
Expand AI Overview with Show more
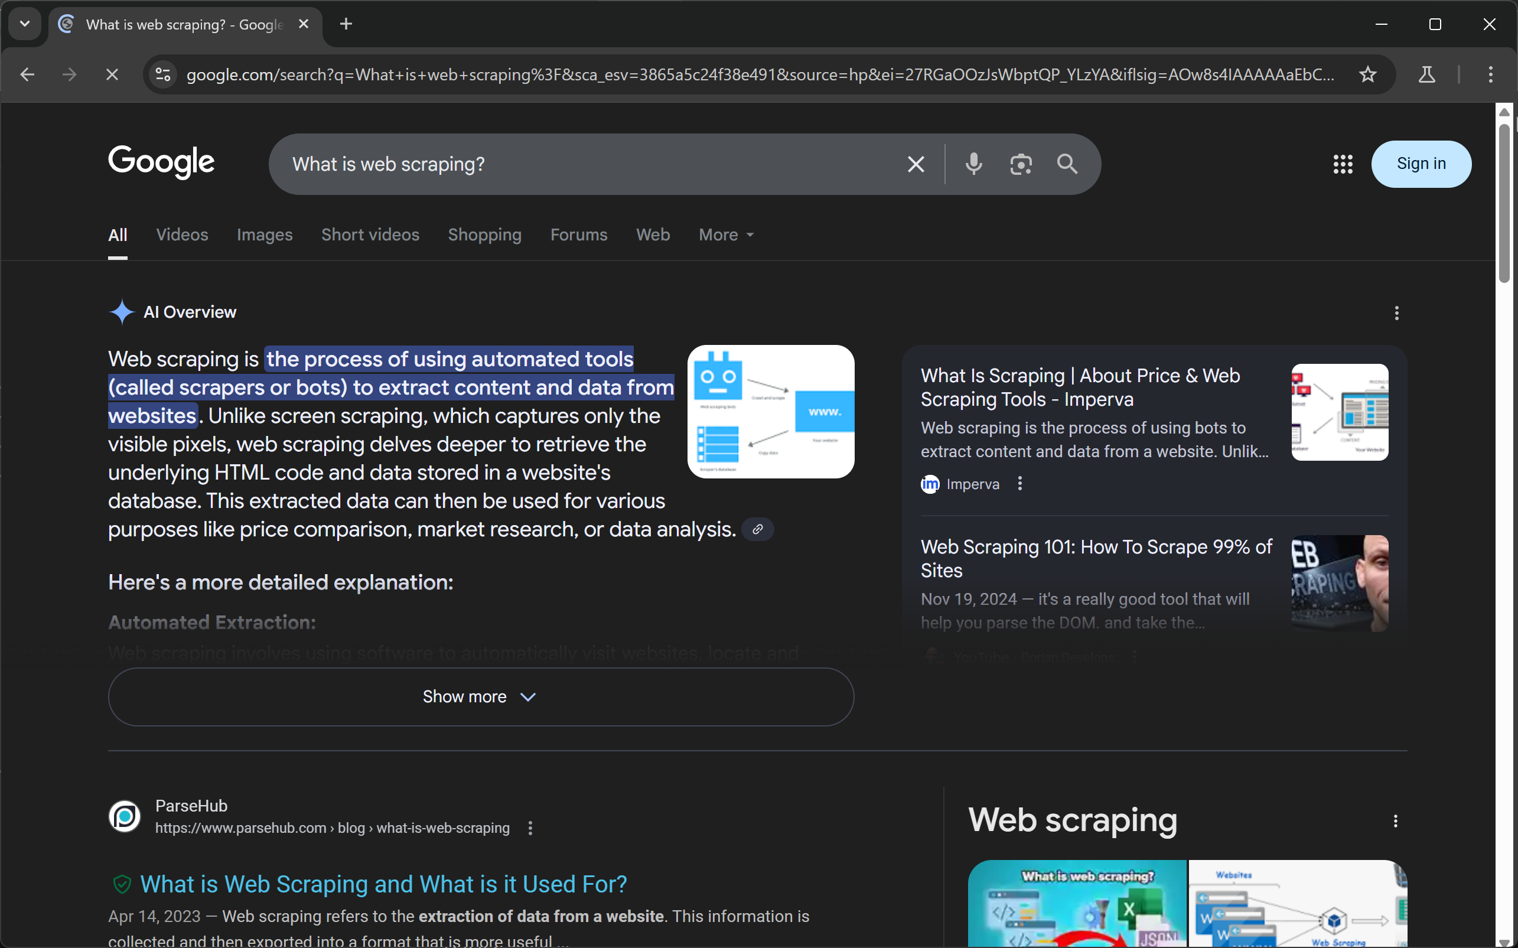pos(480,696)
